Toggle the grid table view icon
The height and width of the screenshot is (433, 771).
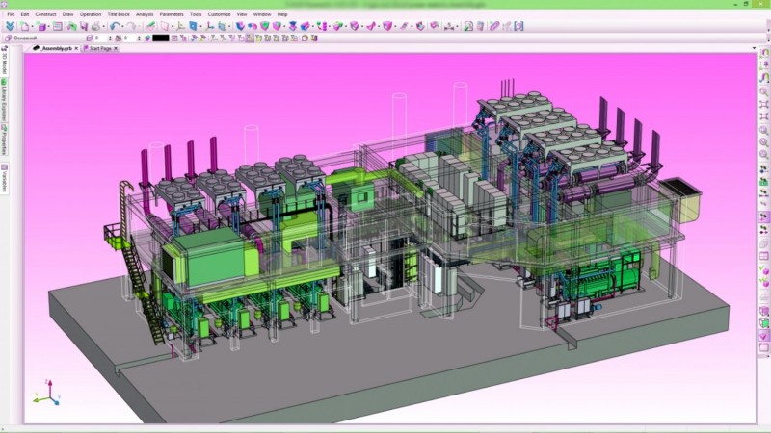pos(763,254)
